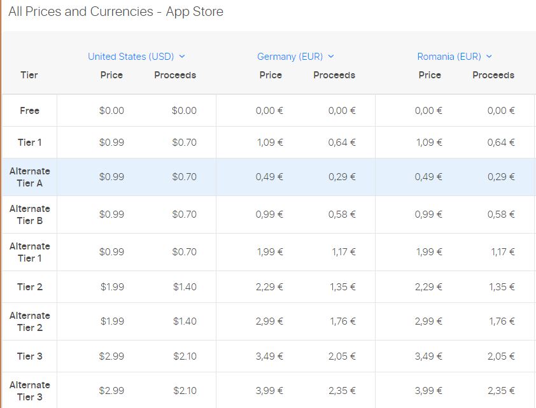Click the US price $0.00 in Free row
536x408 pixels.
click(111, 111)
